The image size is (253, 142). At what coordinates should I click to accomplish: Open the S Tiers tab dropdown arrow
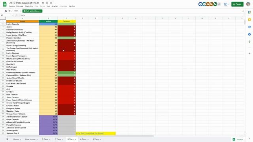100,139
